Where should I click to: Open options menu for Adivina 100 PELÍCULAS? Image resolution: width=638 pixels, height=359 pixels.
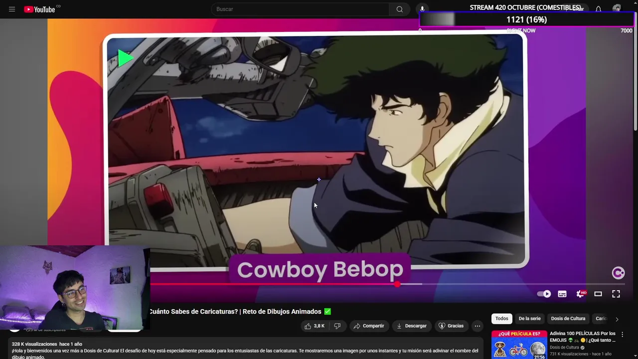(x=622, y=335)
